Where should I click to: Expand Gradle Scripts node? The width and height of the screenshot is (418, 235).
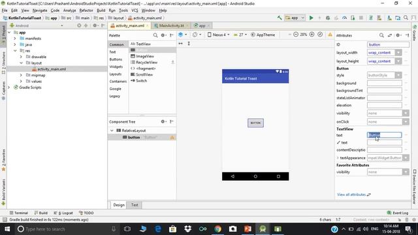click(x=9, y=87)
